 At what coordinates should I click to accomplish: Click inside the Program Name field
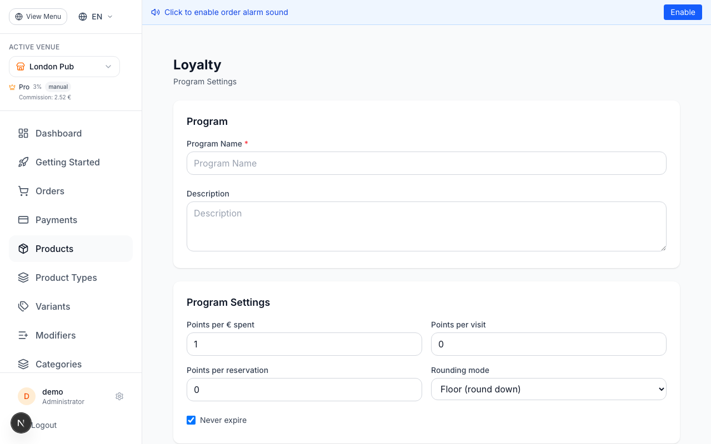point(426,163)
